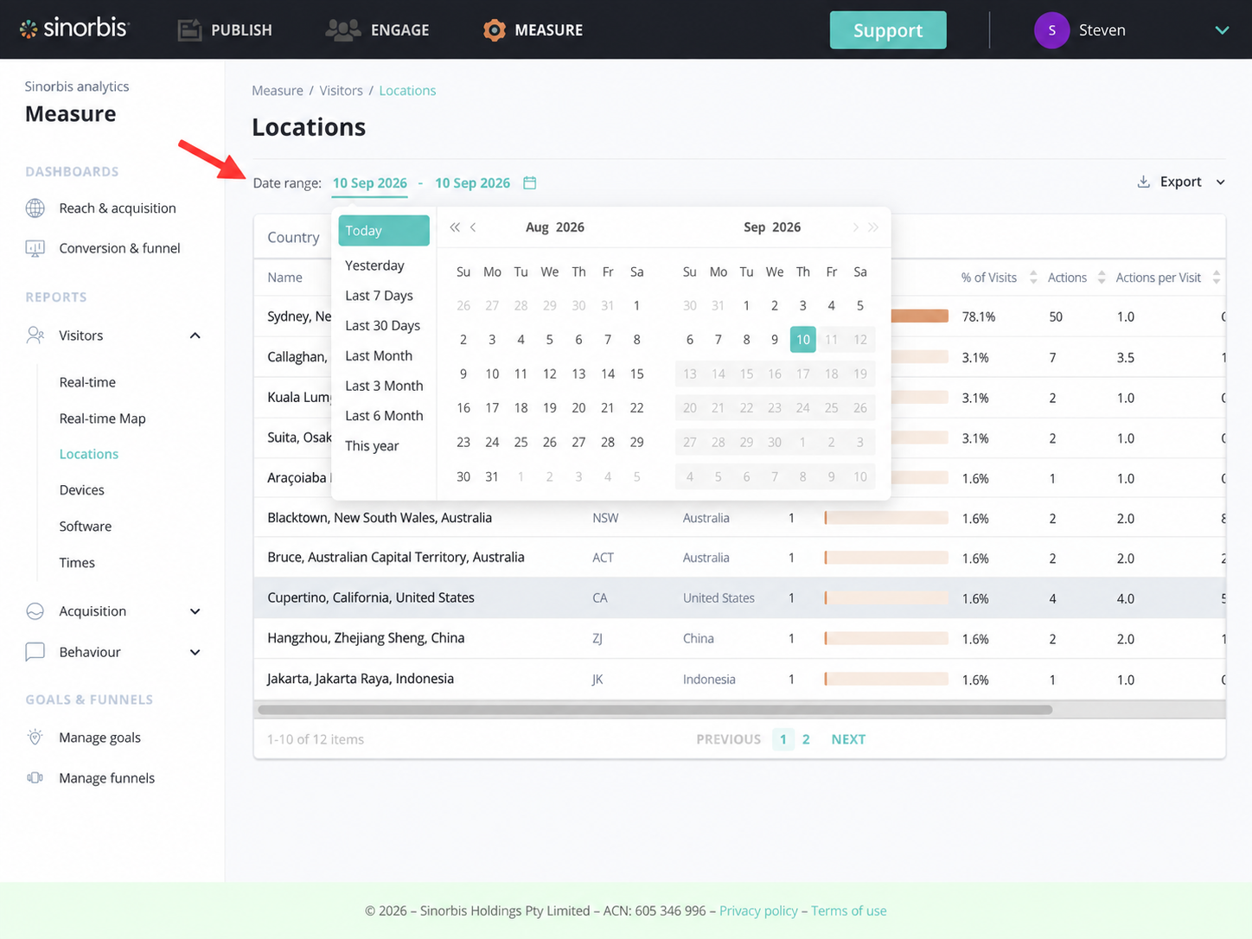
Task: Choose Last 7 Days preset
Action: [379, 296]
